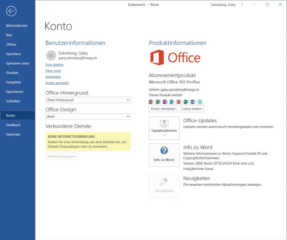Click the Excel app icon

pos(158,102)
